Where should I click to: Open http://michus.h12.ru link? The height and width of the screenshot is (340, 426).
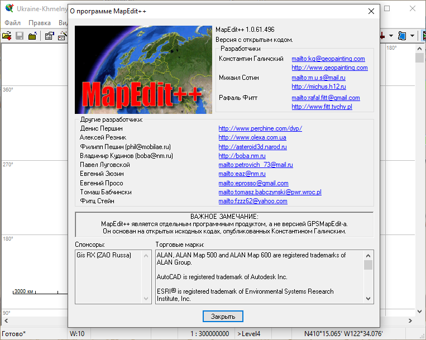[319, 87]
